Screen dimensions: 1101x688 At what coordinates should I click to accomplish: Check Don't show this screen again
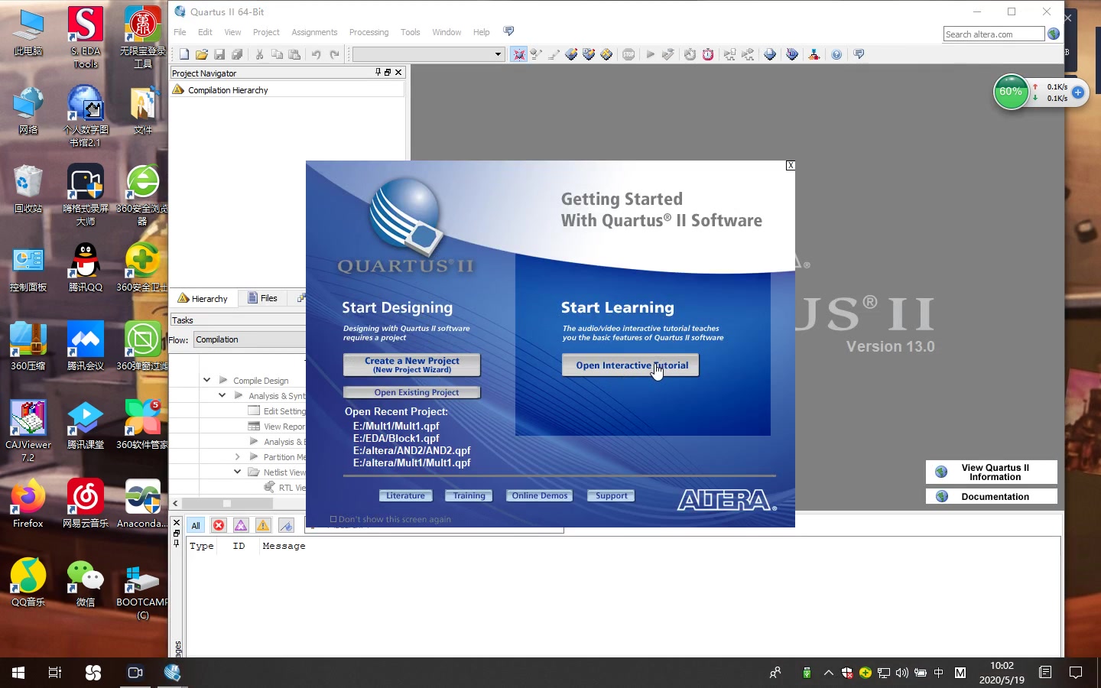pos(333,519)
